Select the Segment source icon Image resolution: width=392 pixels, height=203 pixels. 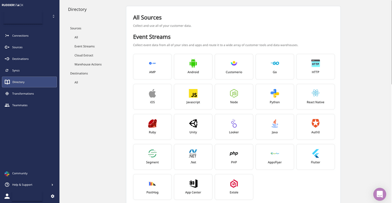point(152,154)
